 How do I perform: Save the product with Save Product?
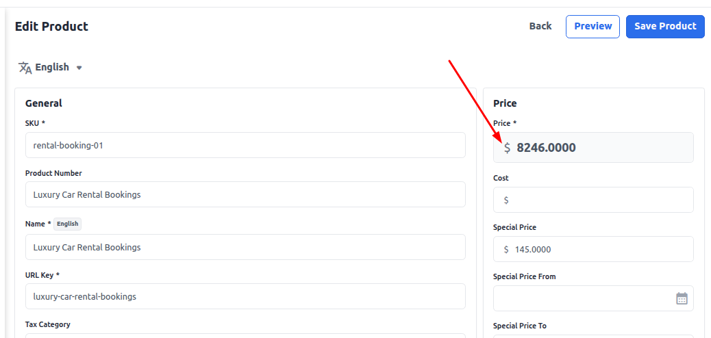(x=665, y=27)
